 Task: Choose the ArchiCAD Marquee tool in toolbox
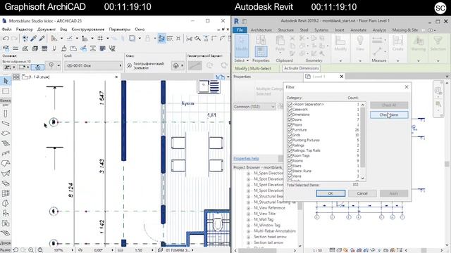click(x=6, y=91)
